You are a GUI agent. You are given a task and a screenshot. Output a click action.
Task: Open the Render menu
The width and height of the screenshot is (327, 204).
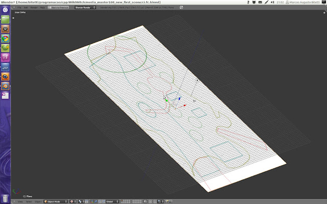pyautogui.click(x=34, y=8)
